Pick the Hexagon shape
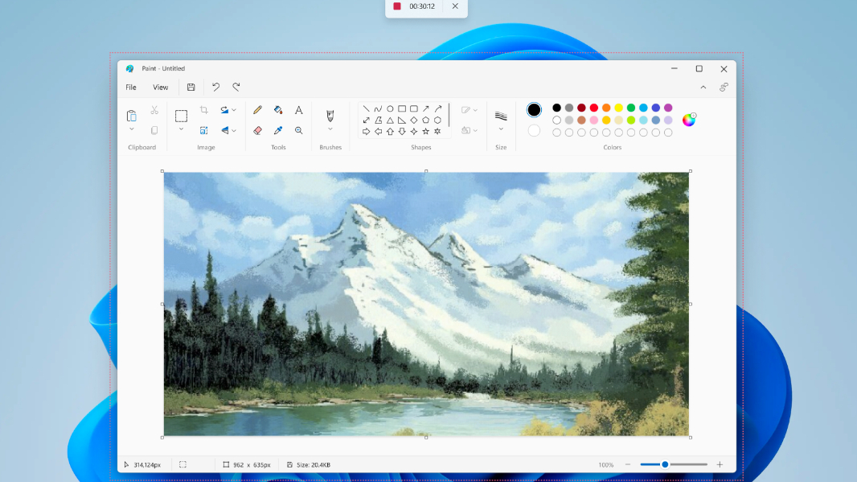The height and width of the screenshot is (482, 857). 438,120
